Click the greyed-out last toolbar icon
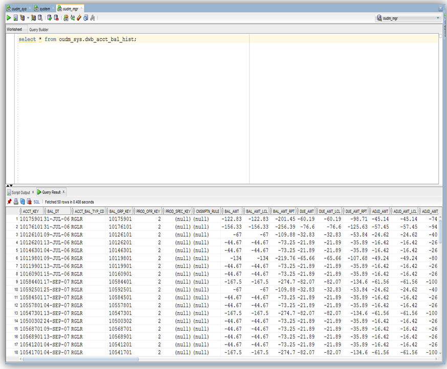This screenshot has width=447, height=369. click(93, 18)
